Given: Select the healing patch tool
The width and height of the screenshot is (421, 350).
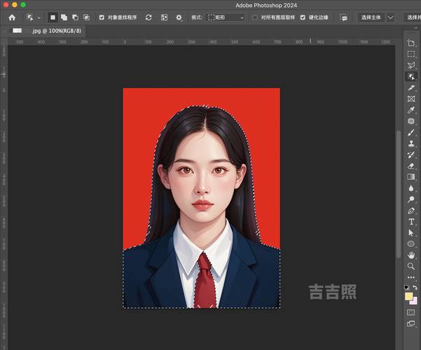Looking at the screenshot, I should (x=410, y=121).
